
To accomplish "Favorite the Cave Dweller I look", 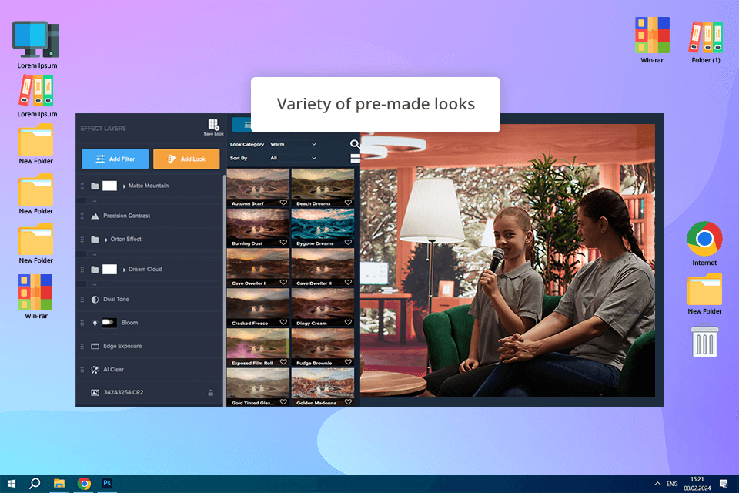I will pos(283,282).
